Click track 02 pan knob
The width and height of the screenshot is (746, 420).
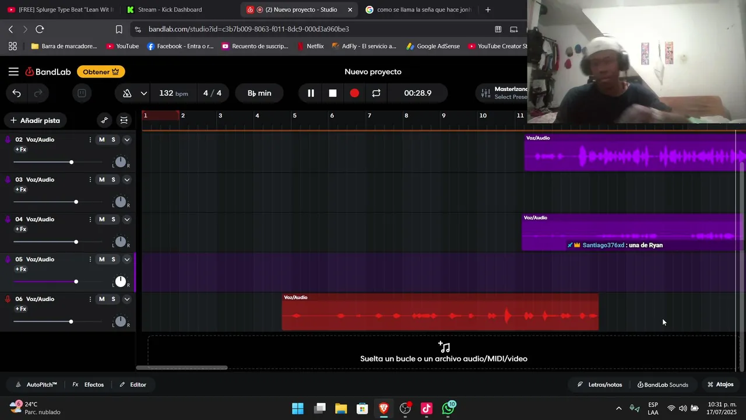coord(121,162)
